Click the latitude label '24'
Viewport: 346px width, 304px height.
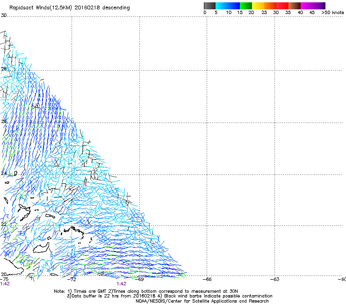point(4,174)
